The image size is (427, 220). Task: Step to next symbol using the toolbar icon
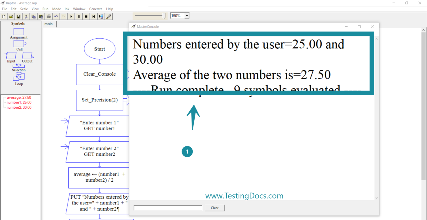[x=93, y=16]
